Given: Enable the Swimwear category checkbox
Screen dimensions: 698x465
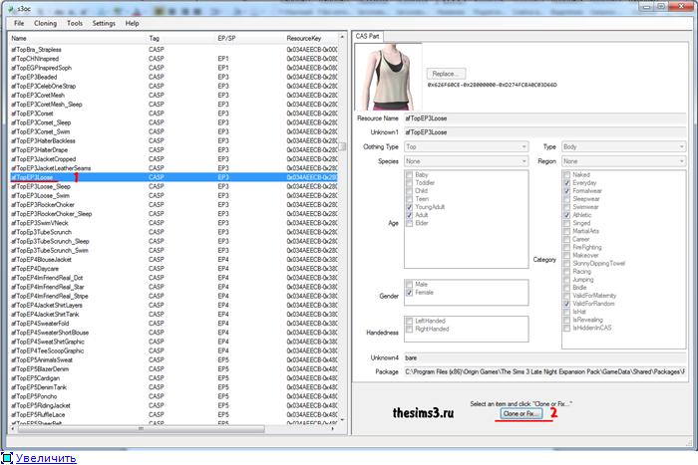Looking at the screenshot, I should click(x=566, y=206).
